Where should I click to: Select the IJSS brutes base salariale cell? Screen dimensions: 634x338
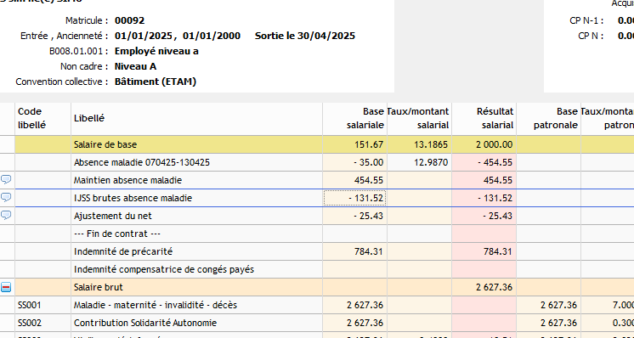pyautogui.click(x=354, y=198)
